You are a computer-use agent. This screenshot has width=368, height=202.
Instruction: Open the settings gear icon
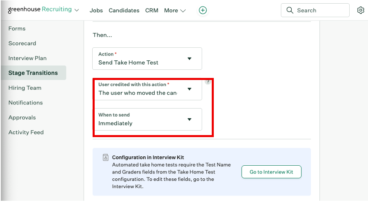click(361, 11)
